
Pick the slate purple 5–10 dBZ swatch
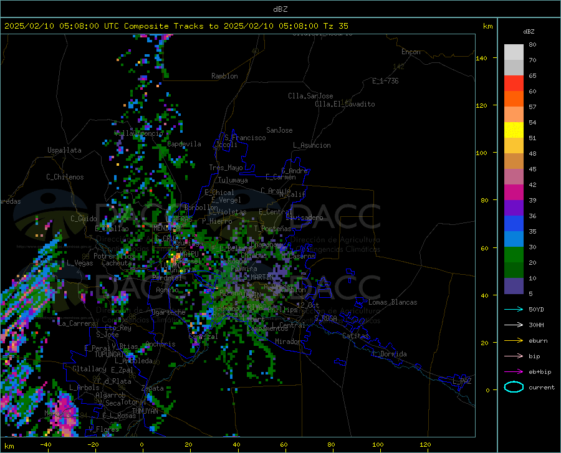pyautogui.click(x=514, y=286)
